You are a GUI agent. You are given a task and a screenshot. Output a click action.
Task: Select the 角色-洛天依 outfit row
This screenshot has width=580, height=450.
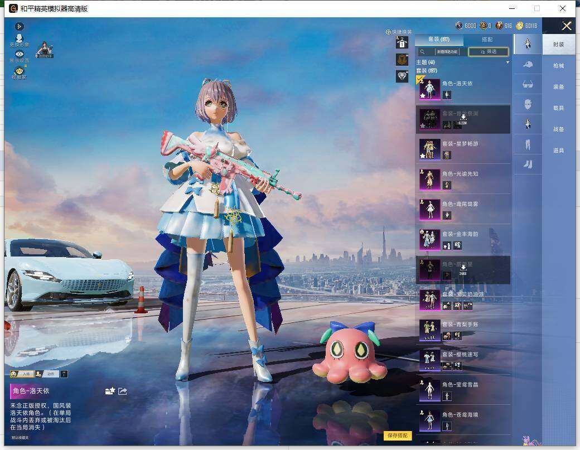[x=463, y=89]
